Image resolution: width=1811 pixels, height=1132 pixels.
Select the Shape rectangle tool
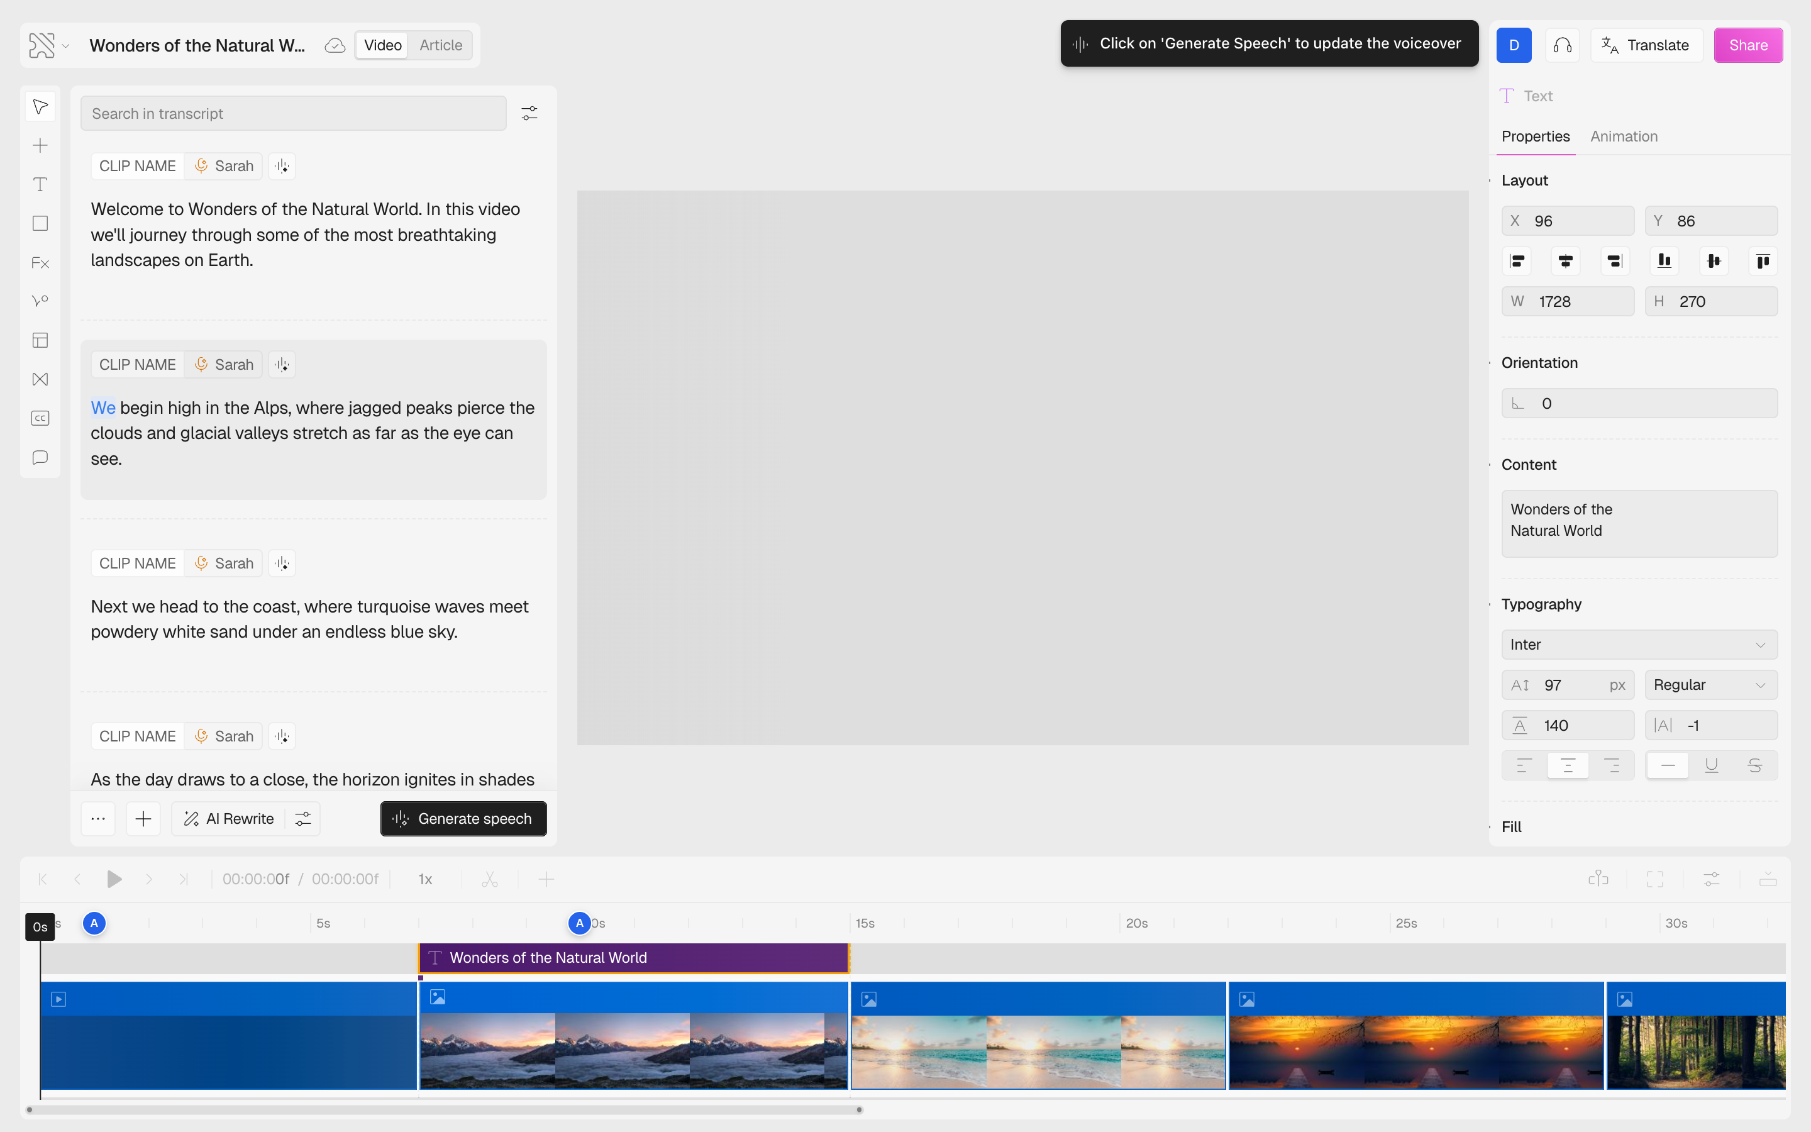pyautogui.click(x=40, y=223)
